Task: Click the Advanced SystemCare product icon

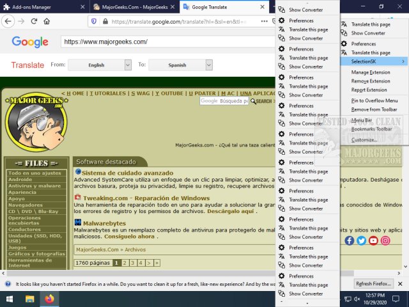Action: 78,172
